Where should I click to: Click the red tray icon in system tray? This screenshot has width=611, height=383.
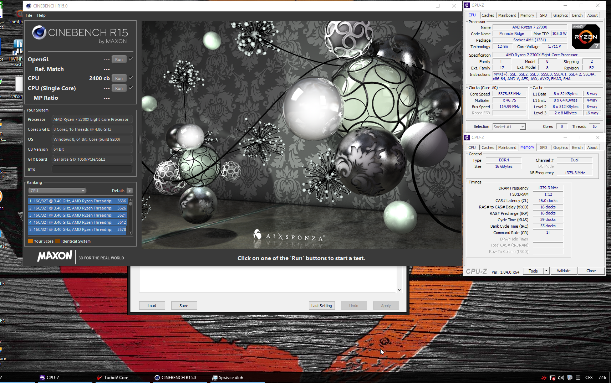tap(544, 378)
